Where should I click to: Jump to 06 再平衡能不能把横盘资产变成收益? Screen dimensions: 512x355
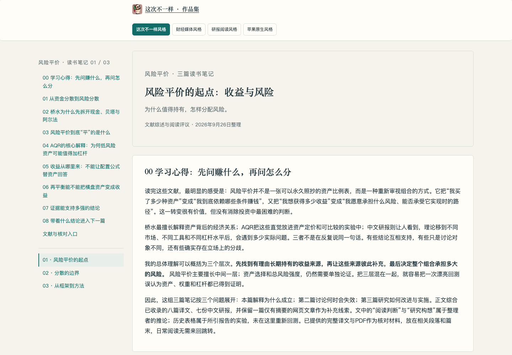[x=81, y=191]
